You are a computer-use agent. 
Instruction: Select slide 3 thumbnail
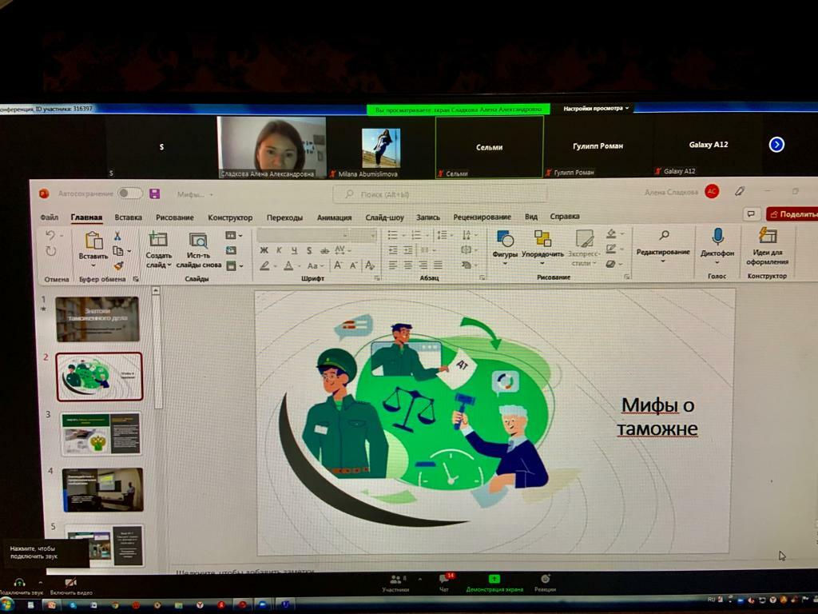click(x=101, y=434)
